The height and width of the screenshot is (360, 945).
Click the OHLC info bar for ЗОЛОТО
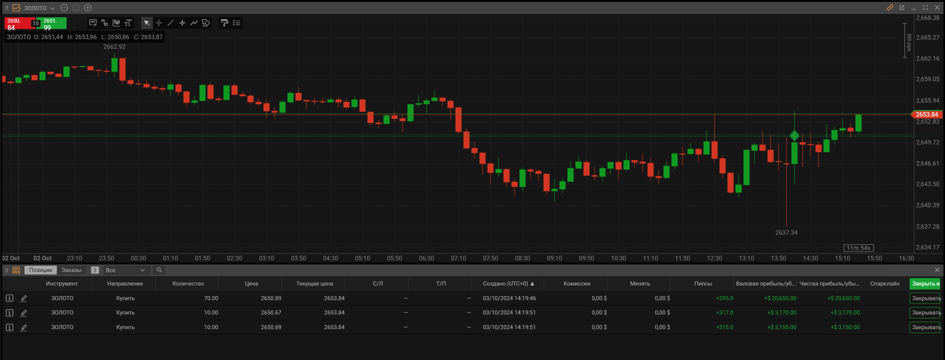coord(85,37)
